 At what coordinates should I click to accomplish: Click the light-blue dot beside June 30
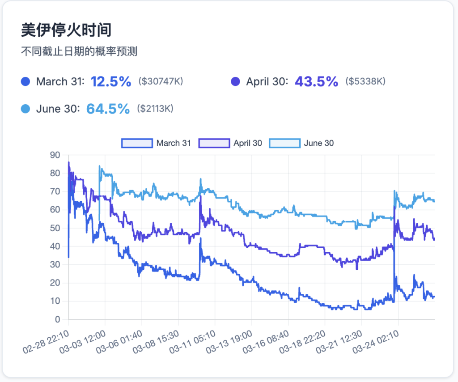point(25,109)
